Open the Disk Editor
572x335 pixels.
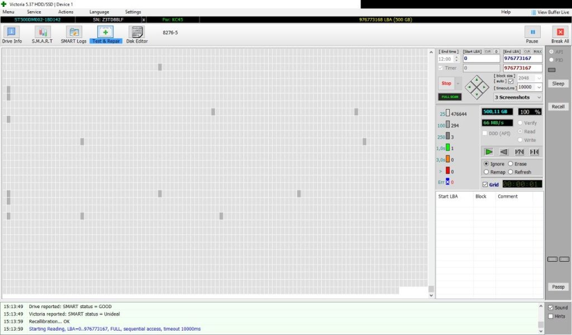coord(137,35)
